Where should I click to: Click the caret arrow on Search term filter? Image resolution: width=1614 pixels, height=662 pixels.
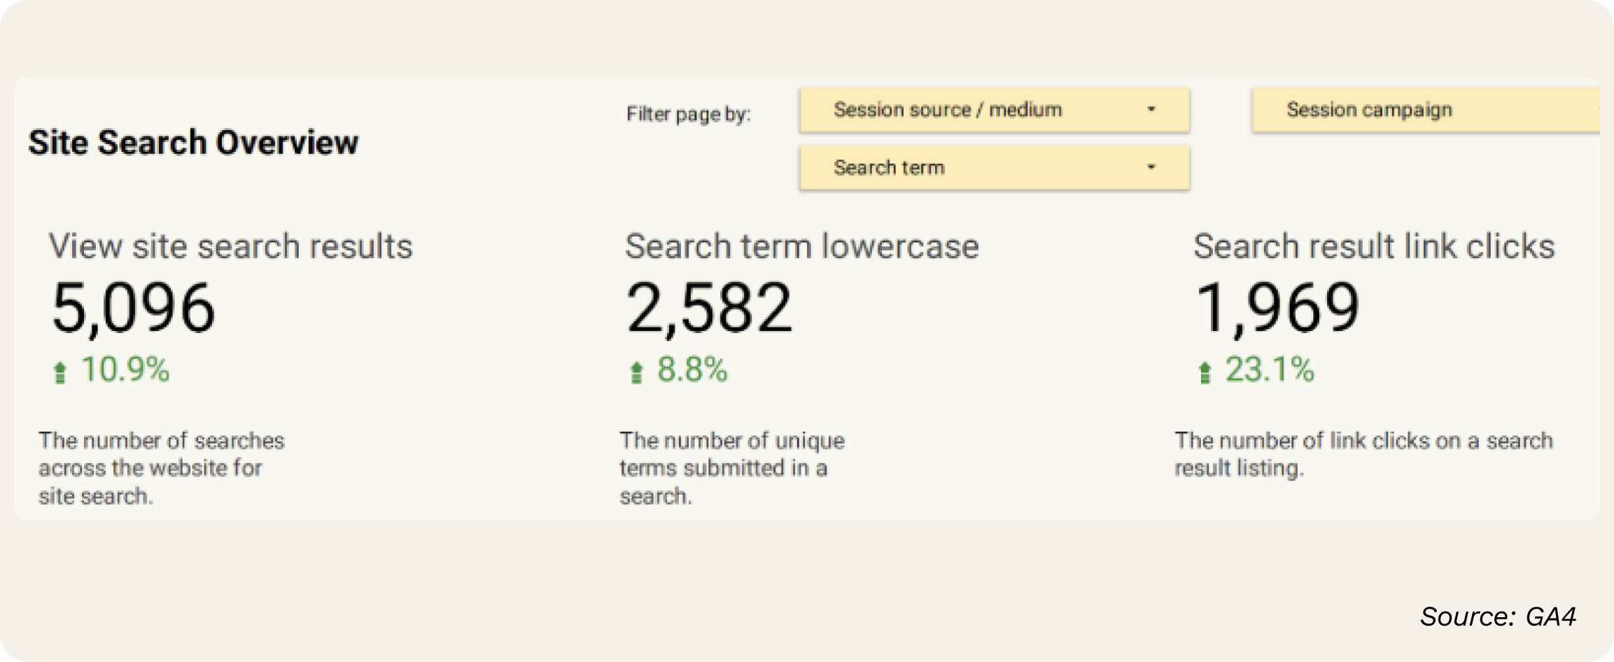click(1151, 168)
